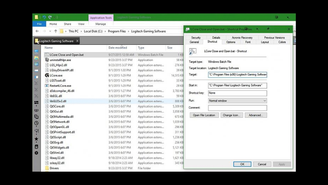Click the shortcut icon in the Properties dialog
The image size is (328, 185).
(x=193, y=51)
